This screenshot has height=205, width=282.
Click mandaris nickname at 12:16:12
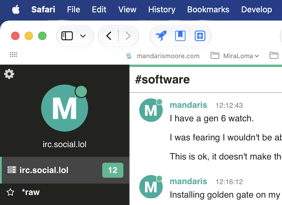tap(188, 182)
